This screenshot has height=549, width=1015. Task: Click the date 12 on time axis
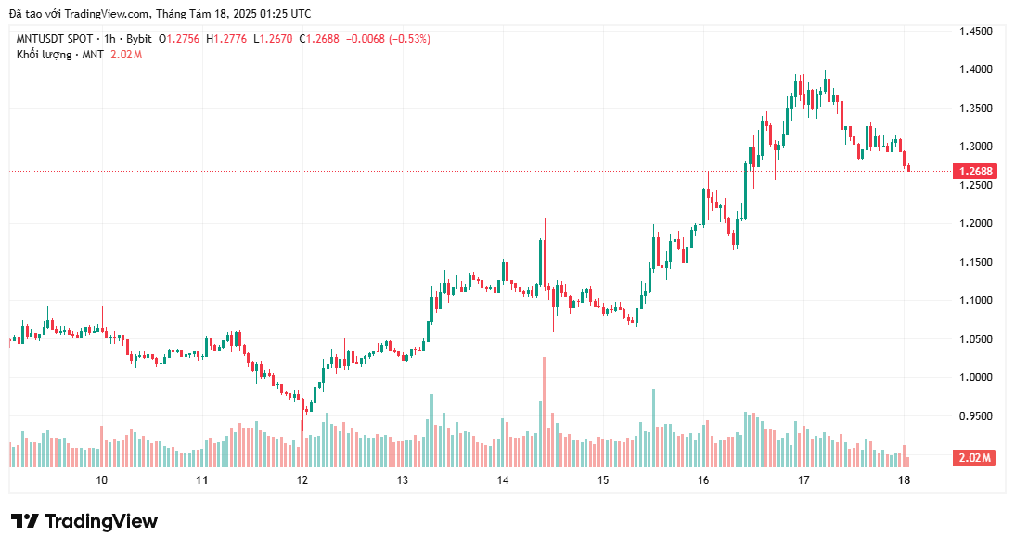point(302,480)
